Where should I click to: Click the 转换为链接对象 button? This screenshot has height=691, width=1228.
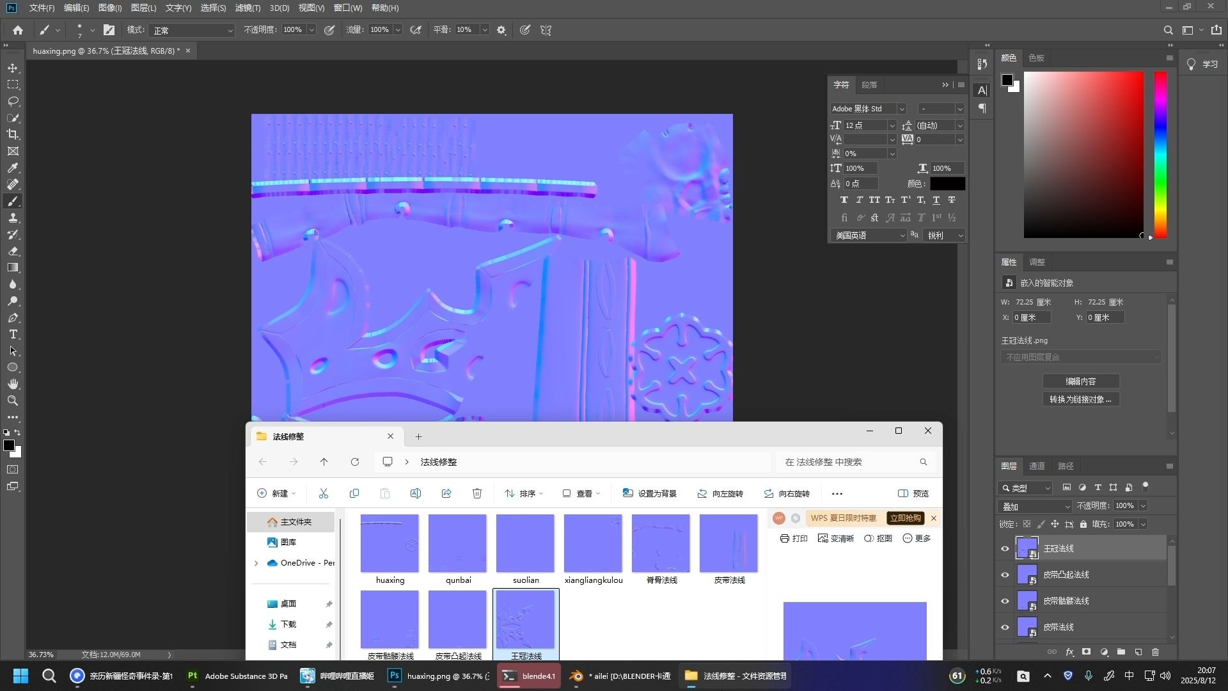1080,399
